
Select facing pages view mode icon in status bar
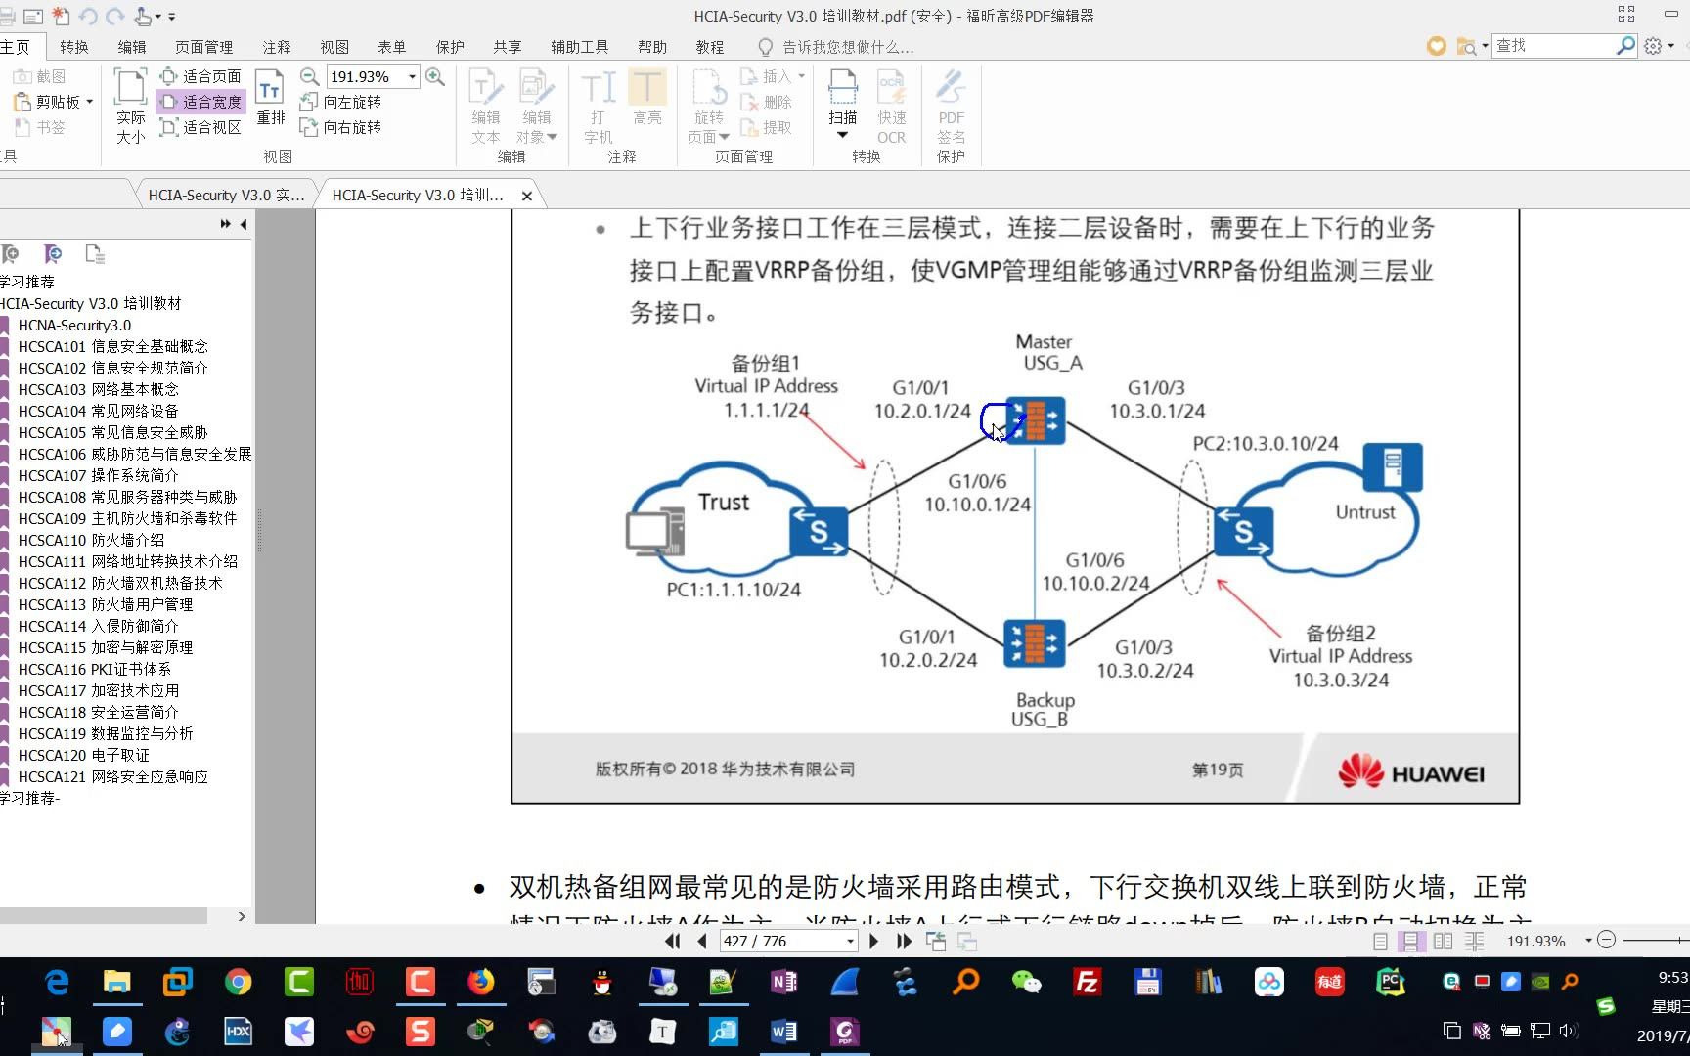tap(1443, 941)
